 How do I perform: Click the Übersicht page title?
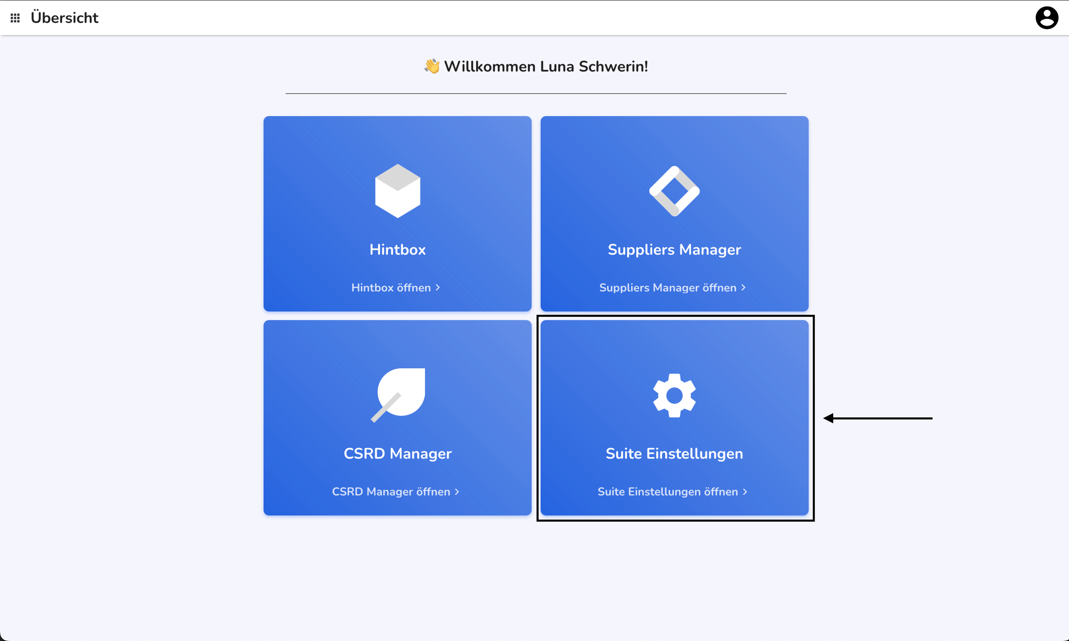click(x=64, y=18)
